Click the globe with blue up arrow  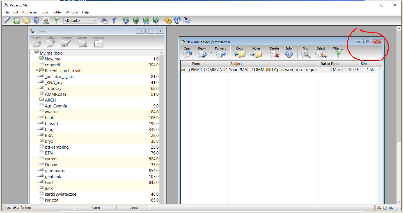click(126, 20)
